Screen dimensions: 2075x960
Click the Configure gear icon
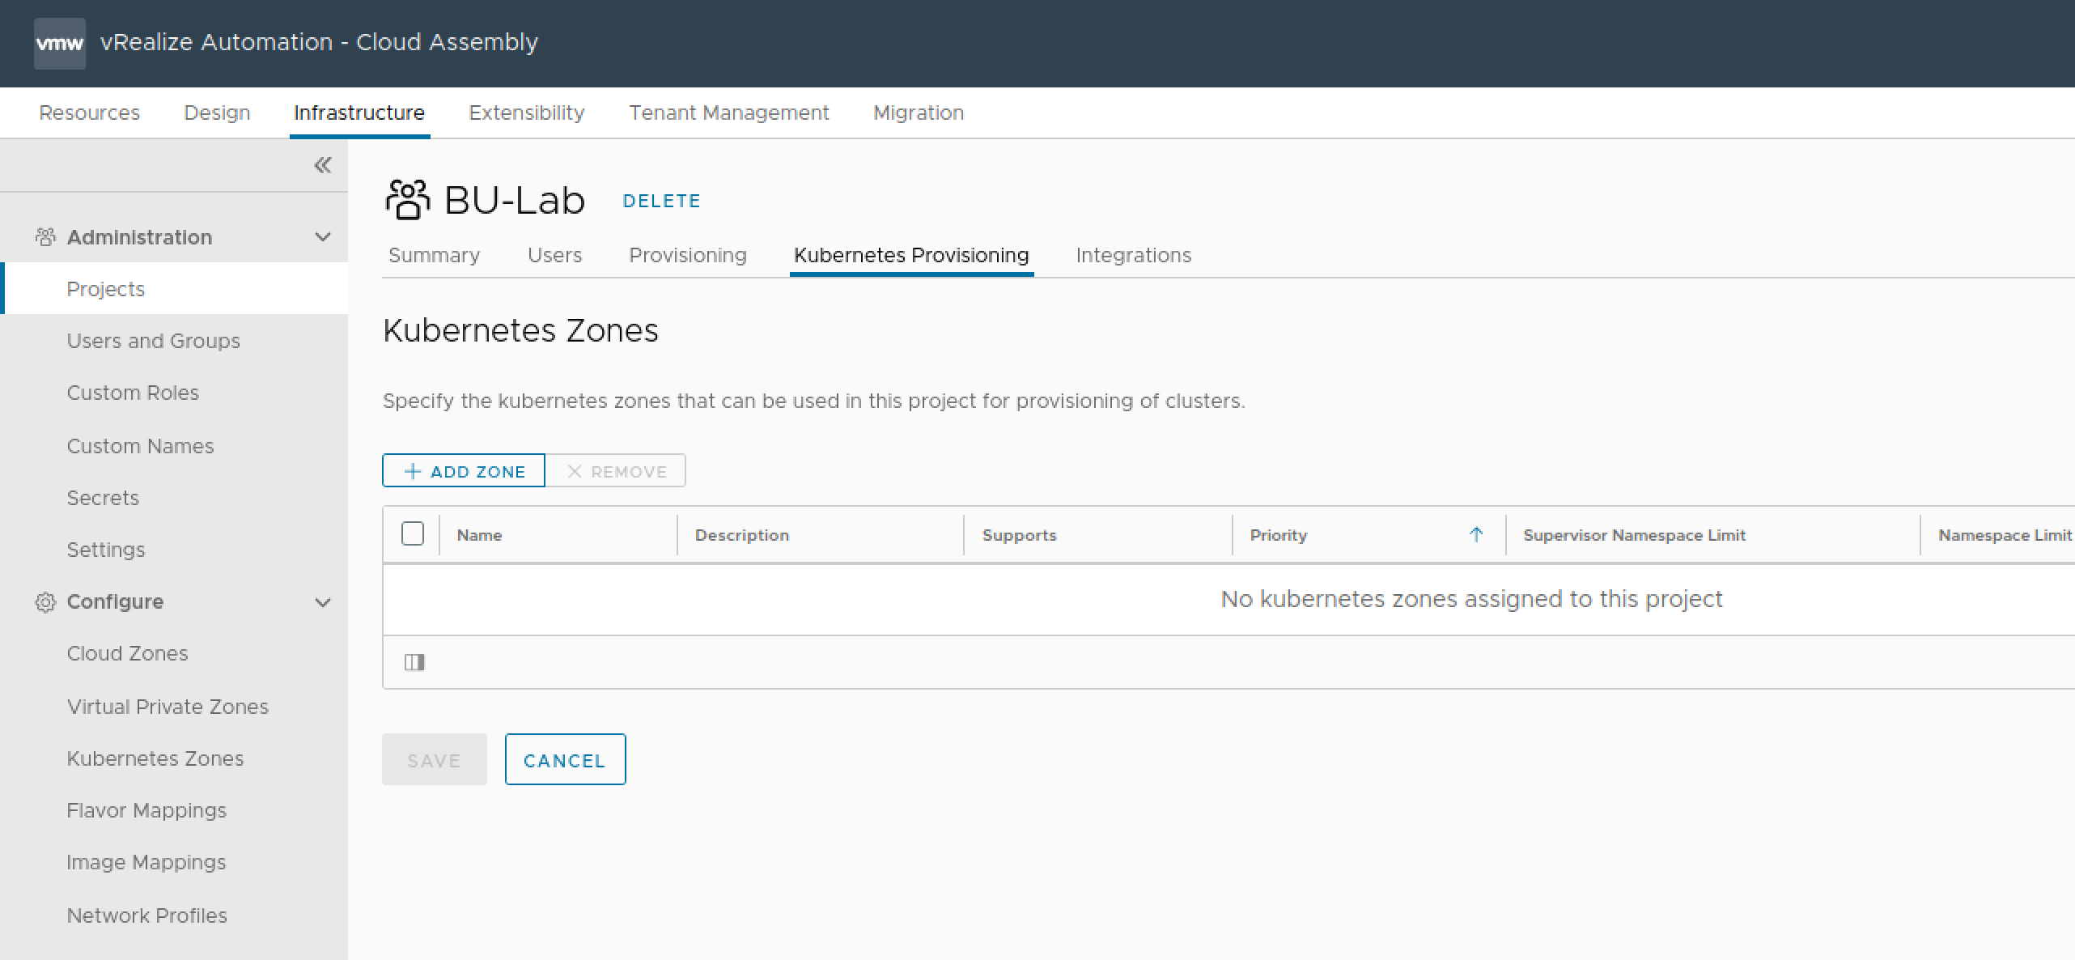[45, 602]
